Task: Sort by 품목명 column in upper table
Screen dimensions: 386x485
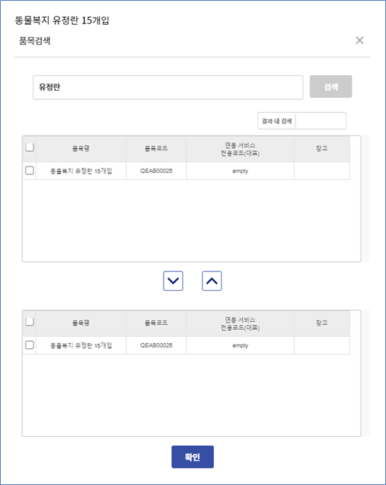Action: click(81, 149)
